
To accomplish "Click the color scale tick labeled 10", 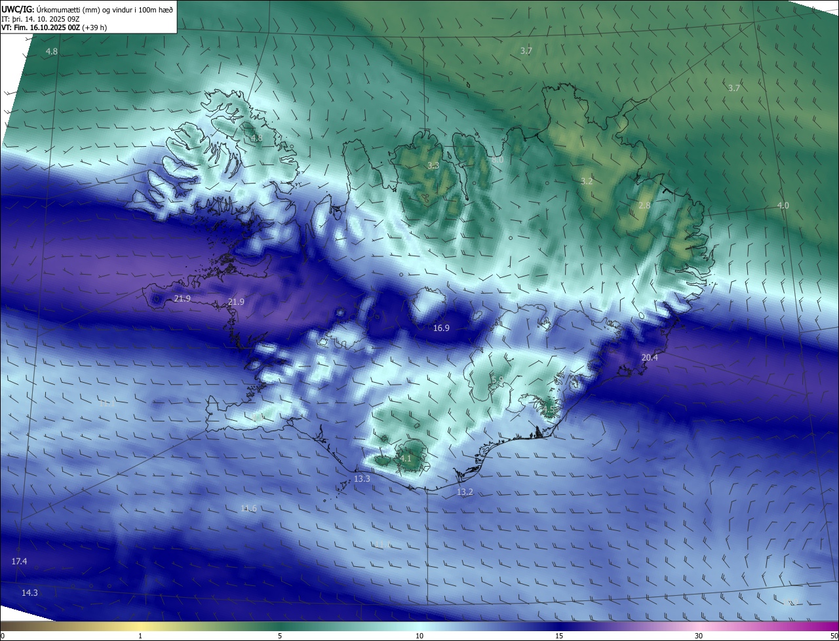I will pyautogui.click(x=419, y=636).
